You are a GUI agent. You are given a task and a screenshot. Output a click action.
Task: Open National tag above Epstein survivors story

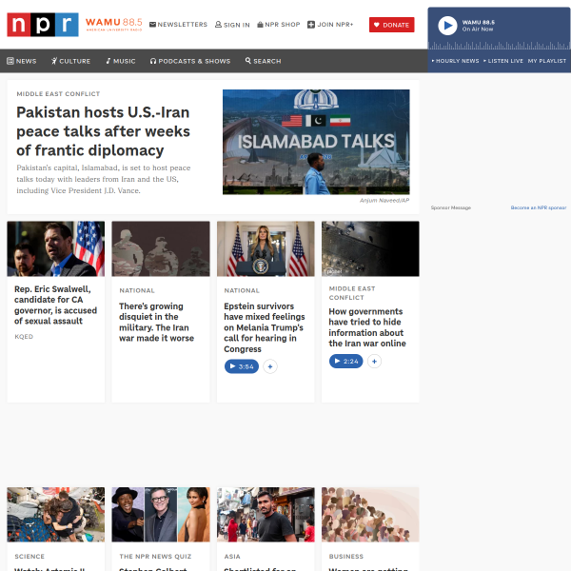[x=242, y=290]
